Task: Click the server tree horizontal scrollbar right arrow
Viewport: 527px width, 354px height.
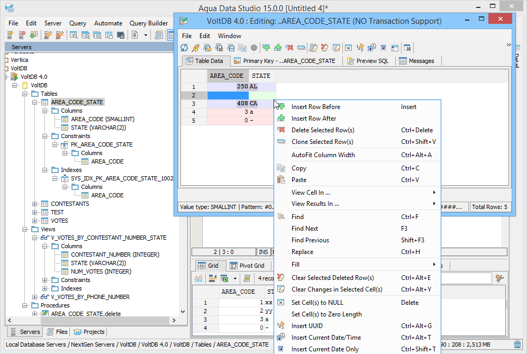Action: (x=174, y=320)
